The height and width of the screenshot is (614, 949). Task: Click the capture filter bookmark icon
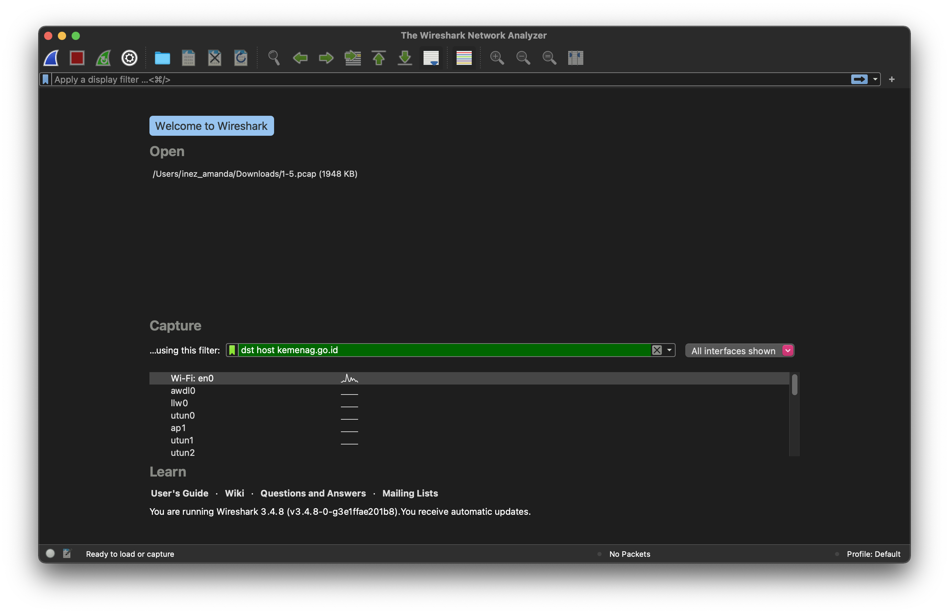click(x=232, y=350)
